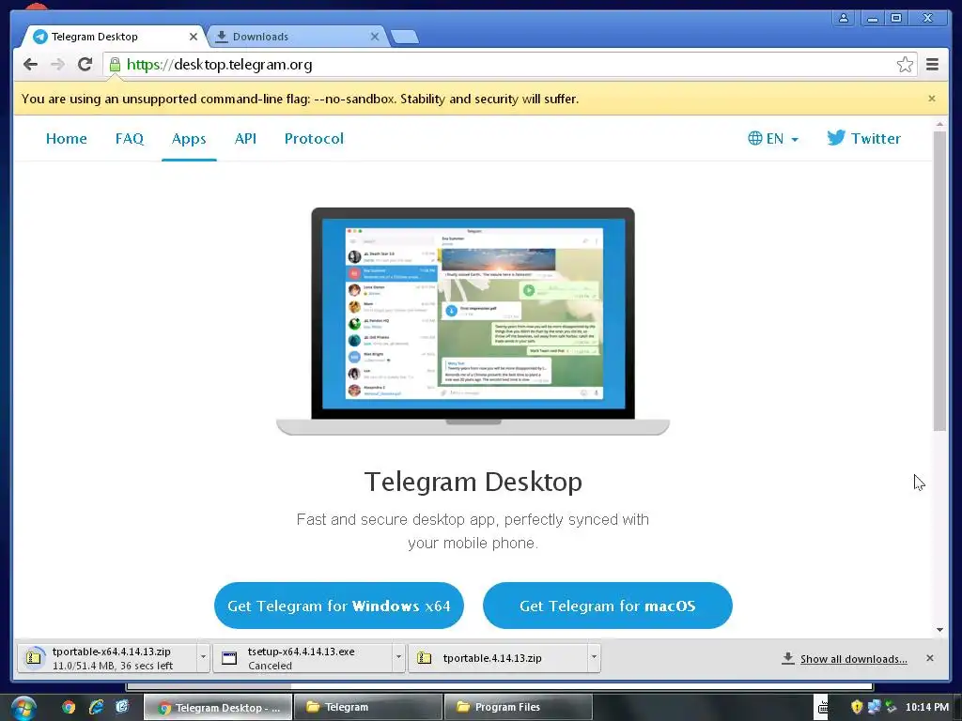The height and width of the screenshot is (721, 962).
Task: Expand options for tsetup-x64.4.14.13.exe download
Action: pyautogui.click(x=398, y=658)
